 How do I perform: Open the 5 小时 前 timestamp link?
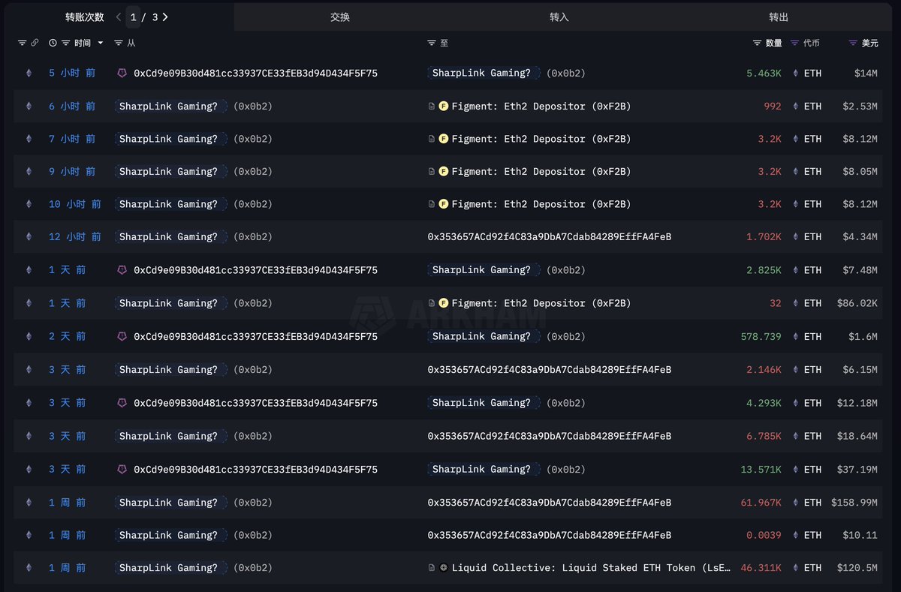coord(72,74)
